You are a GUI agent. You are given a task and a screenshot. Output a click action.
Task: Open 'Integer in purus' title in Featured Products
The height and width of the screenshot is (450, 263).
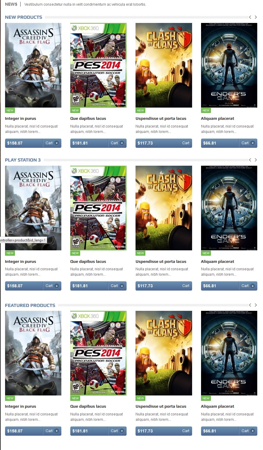point(21,406)
